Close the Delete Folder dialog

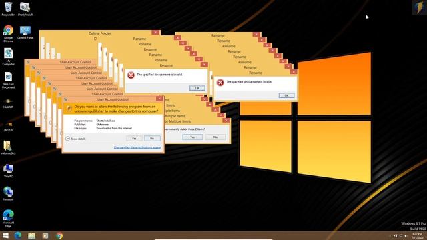click(x=155, y=33)
